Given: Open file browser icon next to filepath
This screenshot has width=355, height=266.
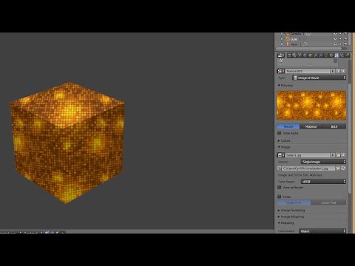Looking at the screenshot, I should point(338,168).
